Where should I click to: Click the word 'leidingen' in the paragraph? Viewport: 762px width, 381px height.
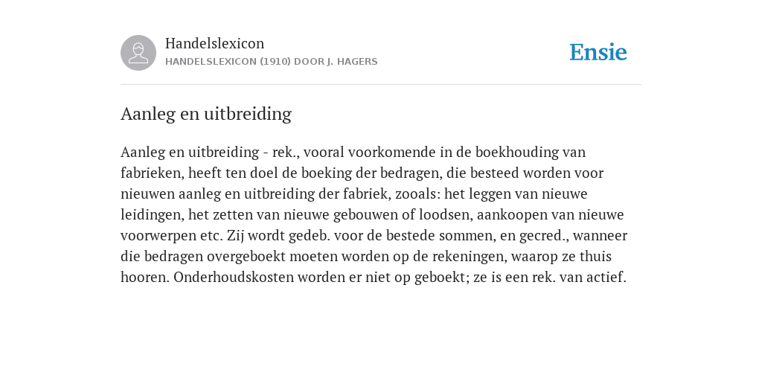(150, 215)
